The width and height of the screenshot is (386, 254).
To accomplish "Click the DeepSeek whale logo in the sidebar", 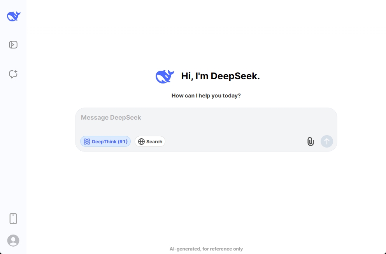I will 13,16.
